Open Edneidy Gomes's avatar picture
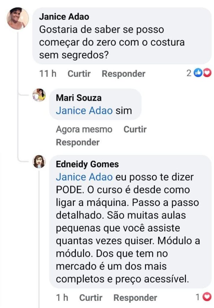This screenshot has height=308, width=214. click(39, 162)
